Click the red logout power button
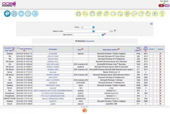Image resolution: width=170 pixels, height=114 pixels. click(x=161, y=6)
